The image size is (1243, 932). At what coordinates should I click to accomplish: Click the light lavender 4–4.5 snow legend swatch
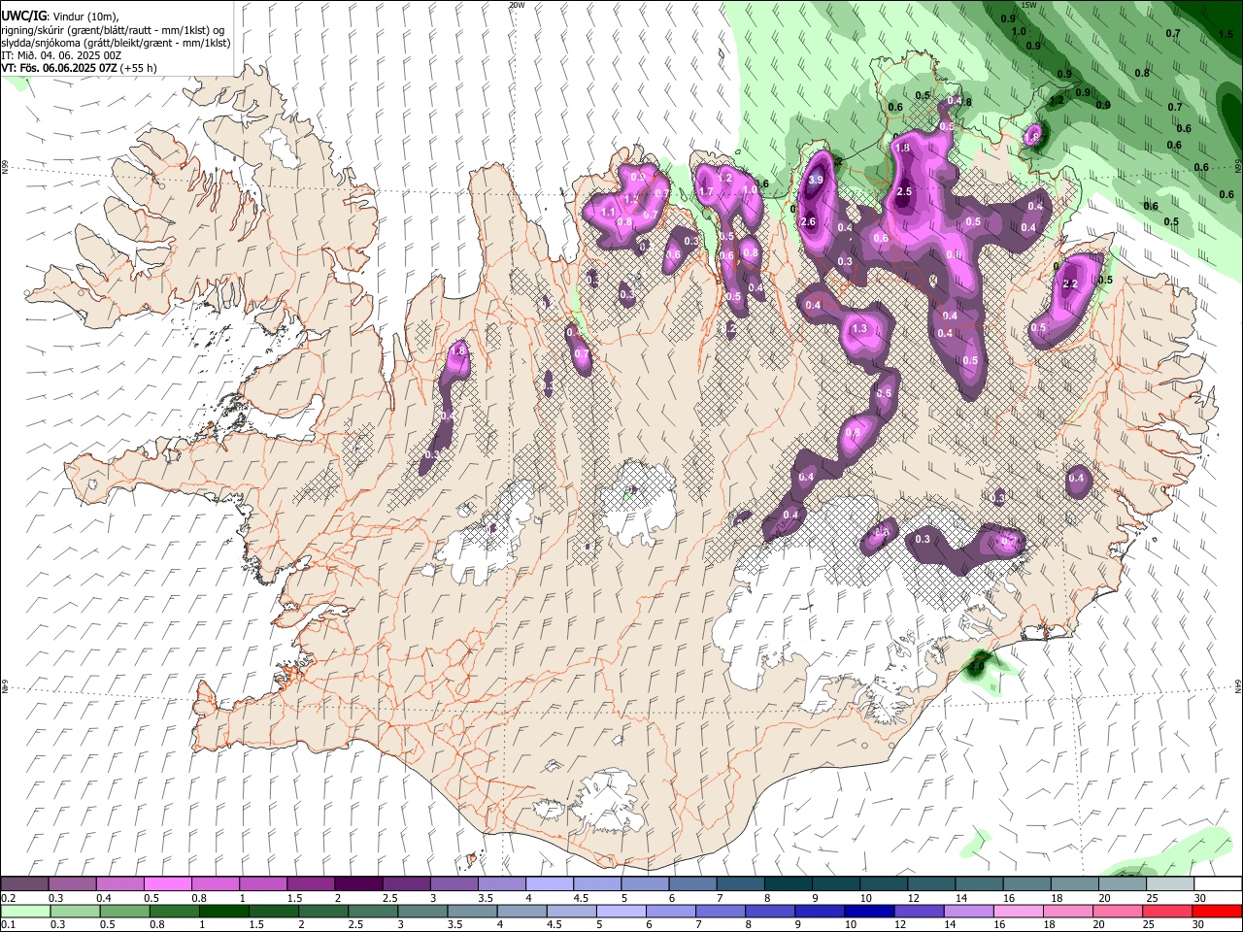pyautogui.click(x=549, y=884)
